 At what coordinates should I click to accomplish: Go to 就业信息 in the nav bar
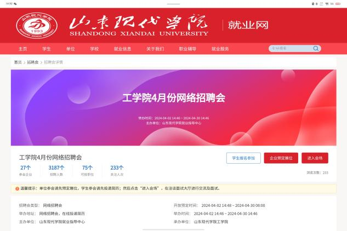(122, 49)
